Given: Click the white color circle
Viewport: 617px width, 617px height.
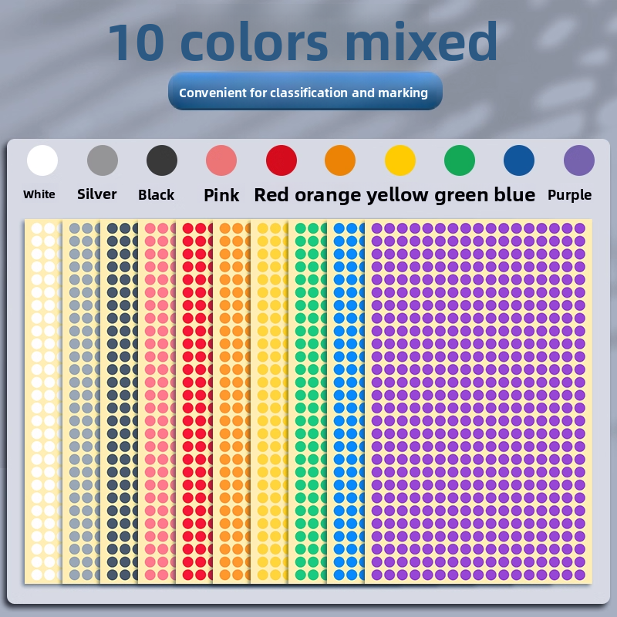Looking at the screenshot, I should [42, 160].
